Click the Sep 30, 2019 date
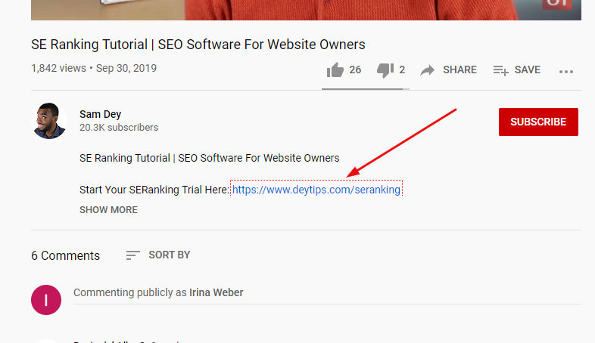This screenshot has height=343, width=595. [126, 68]
